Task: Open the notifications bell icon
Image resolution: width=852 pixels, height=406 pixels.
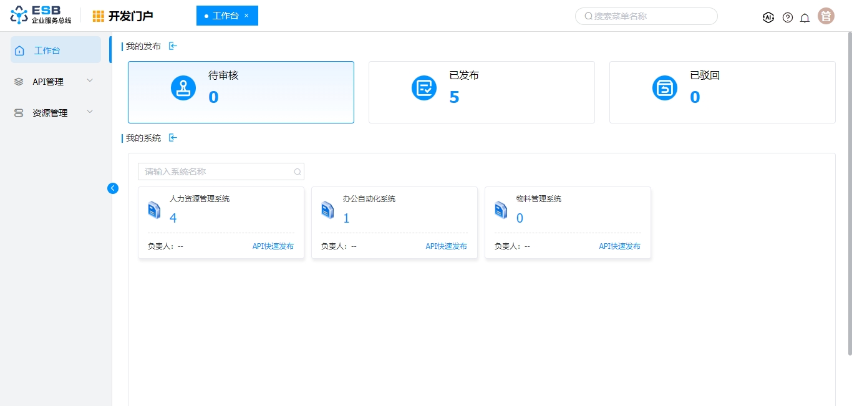Action: [805, 17]
